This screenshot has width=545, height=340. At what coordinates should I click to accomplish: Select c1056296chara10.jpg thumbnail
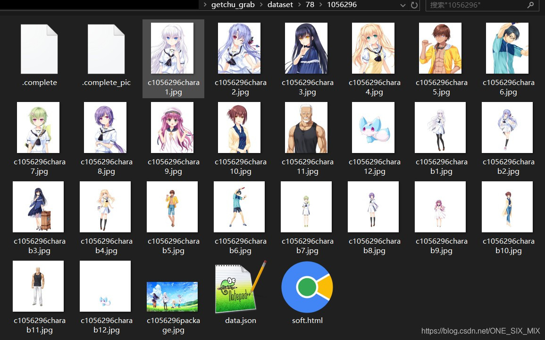pyautogui.click(x=239, y=127)
